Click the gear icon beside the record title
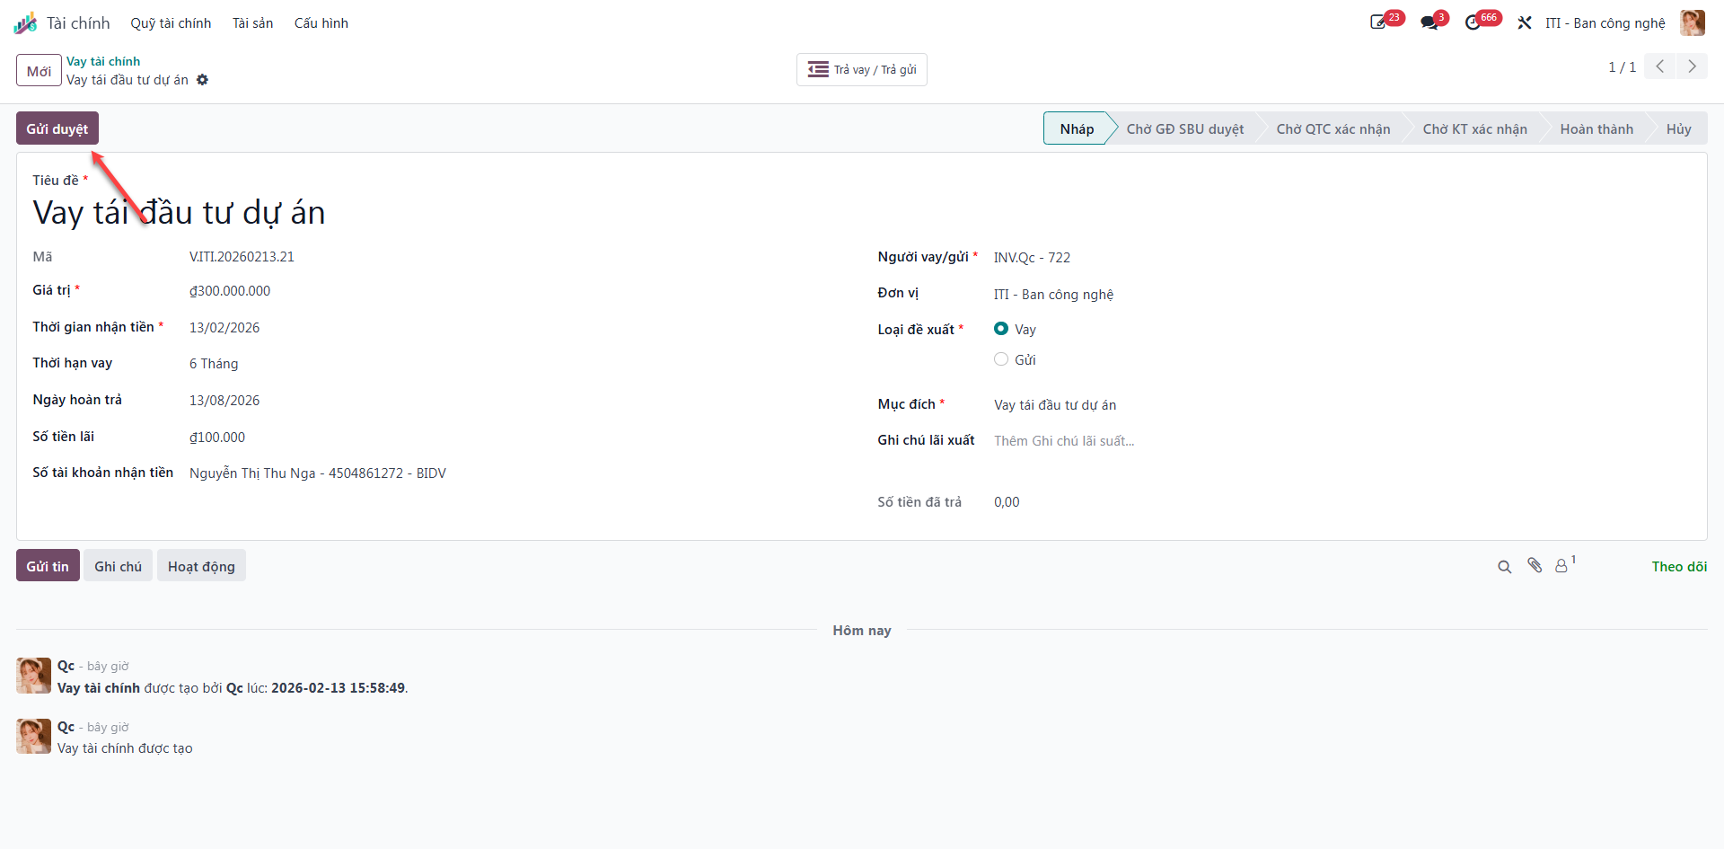The image size is (1724, 849). click(x=203, y=80)
